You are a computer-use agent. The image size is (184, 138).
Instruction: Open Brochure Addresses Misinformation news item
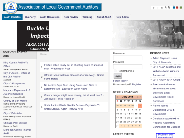pyautogui.click(x=164, y=93)
